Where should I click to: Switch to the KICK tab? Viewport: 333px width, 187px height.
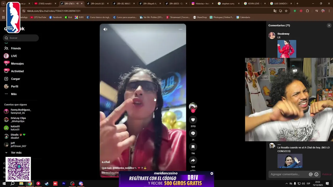point(176,4)
